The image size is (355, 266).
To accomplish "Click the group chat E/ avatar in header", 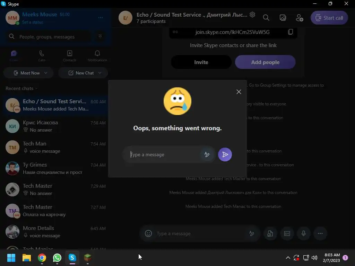I will click(125, 18).
